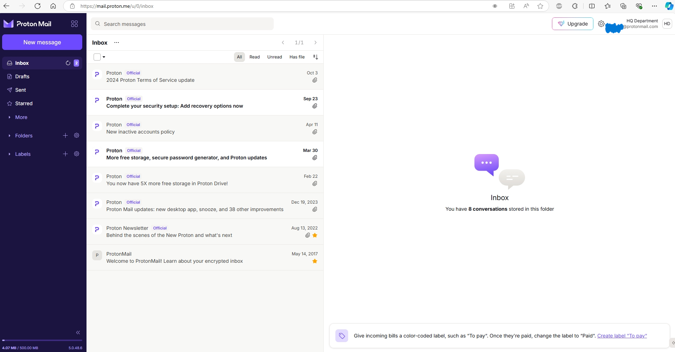Click the Proton Mail logo
The image size is (675, 352).
click(27, 24)
